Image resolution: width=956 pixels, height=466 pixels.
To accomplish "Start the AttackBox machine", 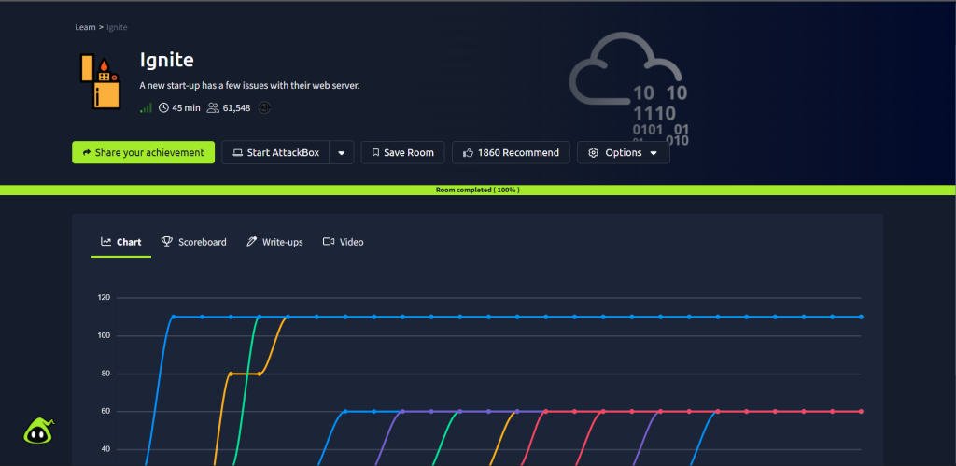I will coord(275,153).
